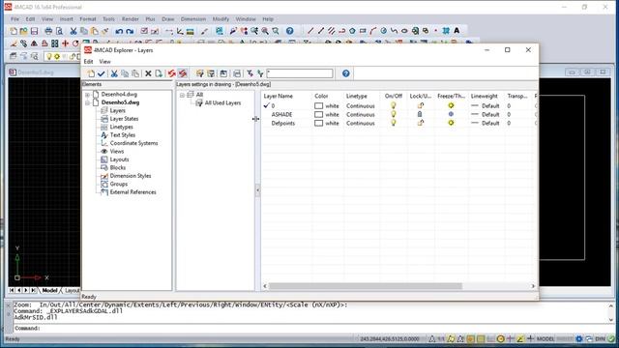Click the New drawing icon in main toolbar
This screenshot has width=619, height=348.
(x=14, y=31)
